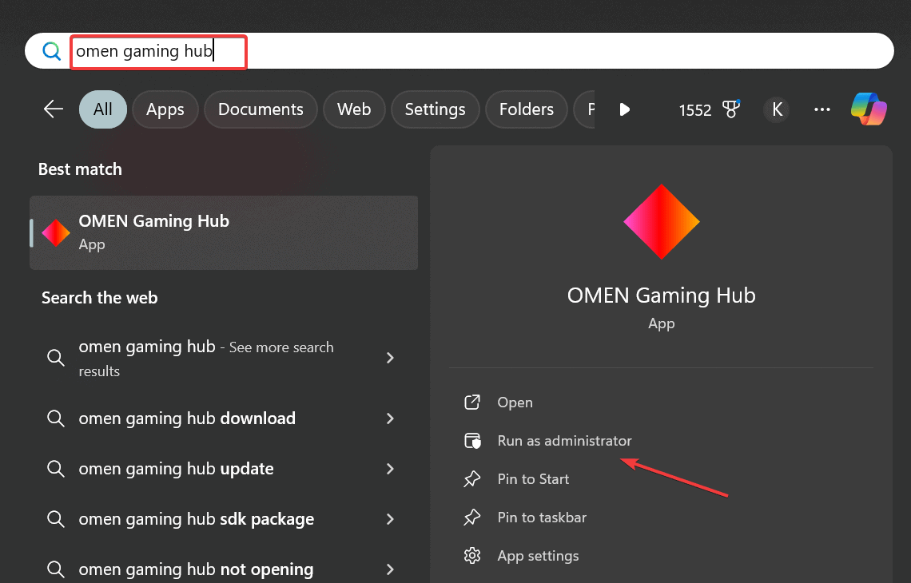Show more filter tabs with the play arrow
911x583 pixels.
pos(625,109)
